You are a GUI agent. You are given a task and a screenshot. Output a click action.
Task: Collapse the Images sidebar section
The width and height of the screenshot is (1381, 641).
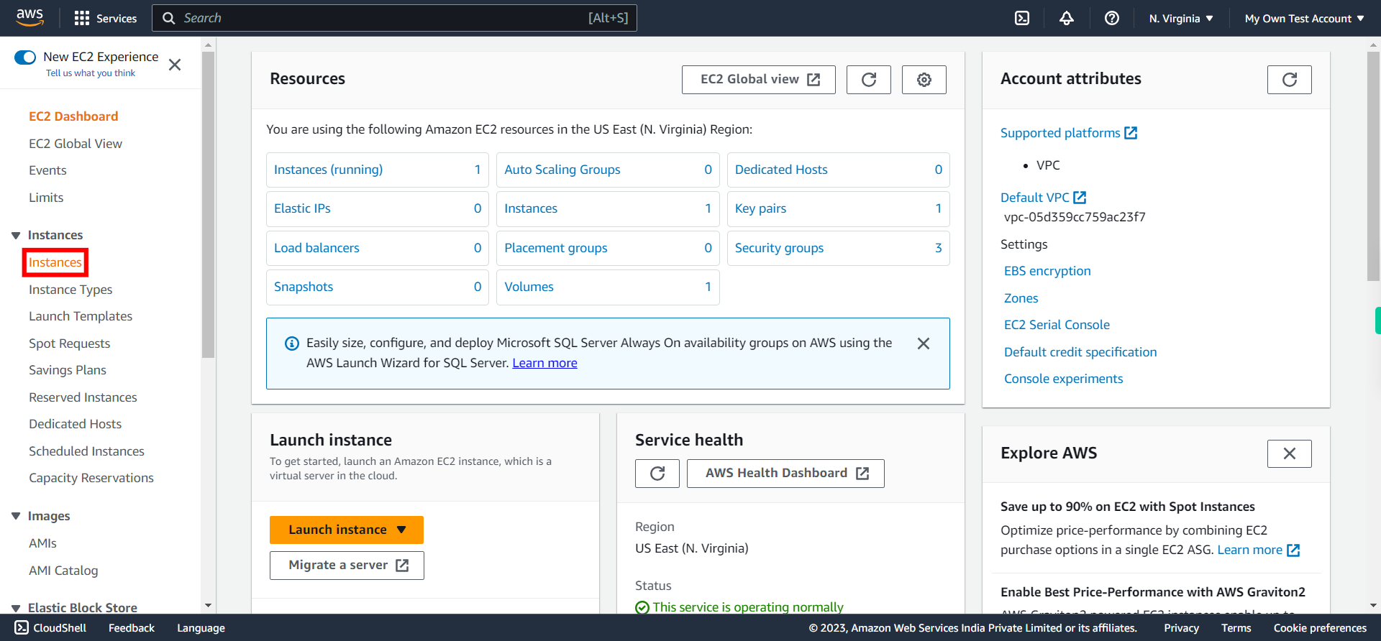(x=16, y=517)
